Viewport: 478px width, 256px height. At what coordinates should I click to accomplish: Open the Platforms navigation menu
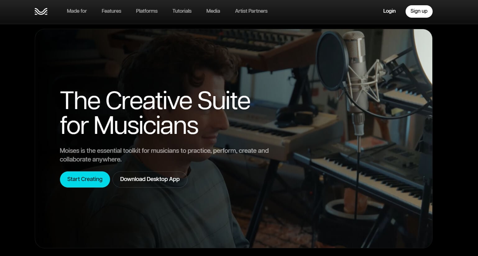coord(147,11)
